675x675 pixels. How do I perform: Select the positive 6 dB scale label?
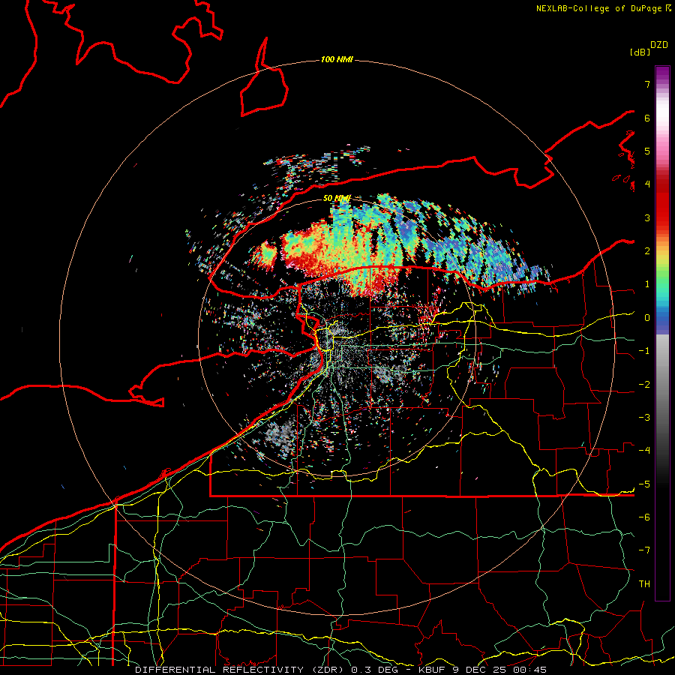coord(647,118)
